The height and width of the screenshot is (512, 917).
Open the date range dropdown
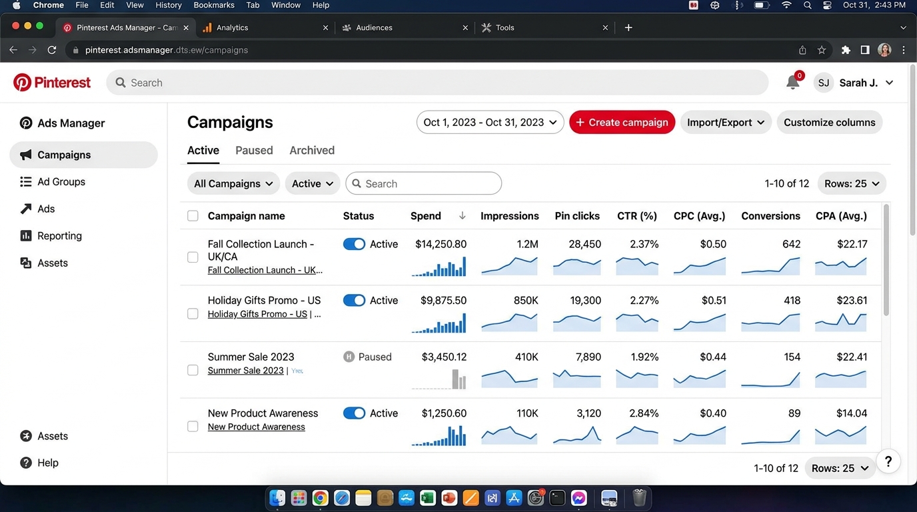pyautogui.click(x=490, y=122)
